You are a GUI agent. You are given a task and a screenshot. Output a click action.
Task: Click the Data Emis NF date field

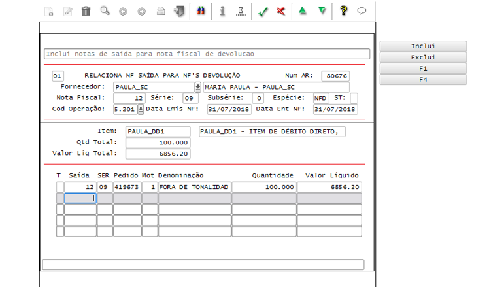pos(229,109)
